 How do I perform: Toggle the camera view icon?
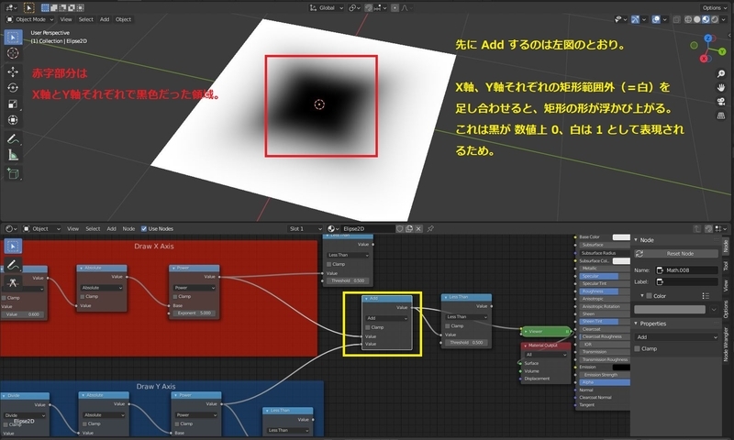(721, 102)
